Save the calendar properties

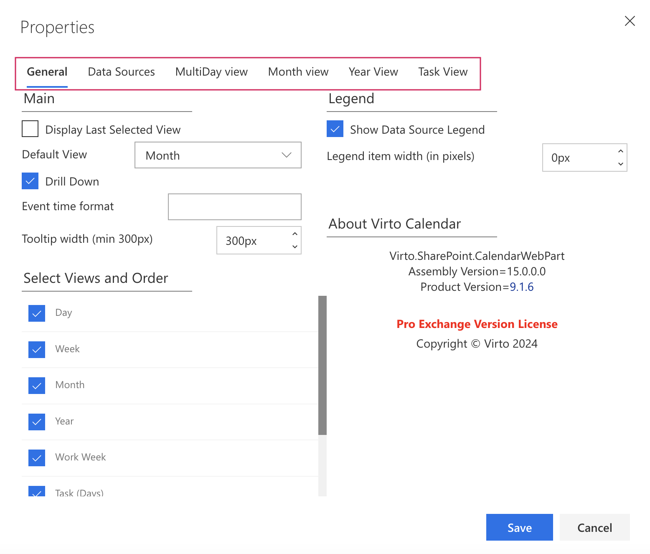pos(519,527)
